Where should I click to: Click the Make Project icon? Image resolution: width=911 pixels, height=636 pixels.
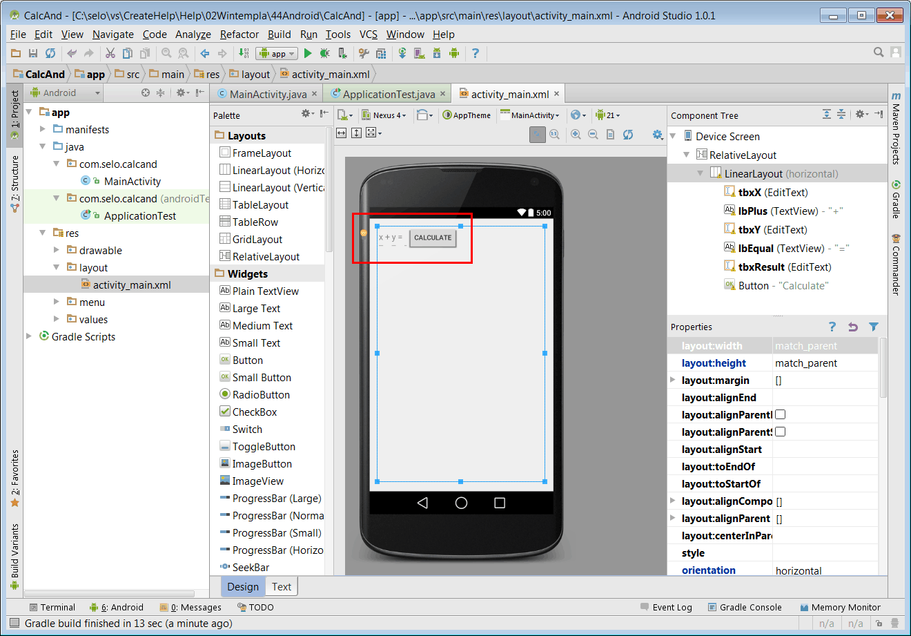point(244,53)
